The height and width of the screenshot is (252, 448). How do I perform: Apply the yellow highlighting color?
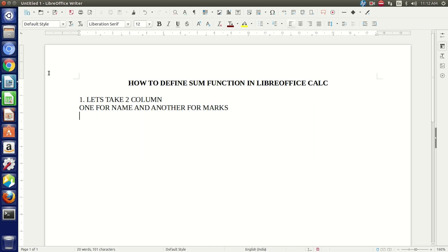(244, 24)
